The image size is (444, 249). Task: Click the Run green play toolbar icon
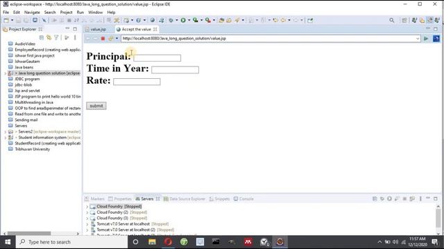click(x=183, y=20)
